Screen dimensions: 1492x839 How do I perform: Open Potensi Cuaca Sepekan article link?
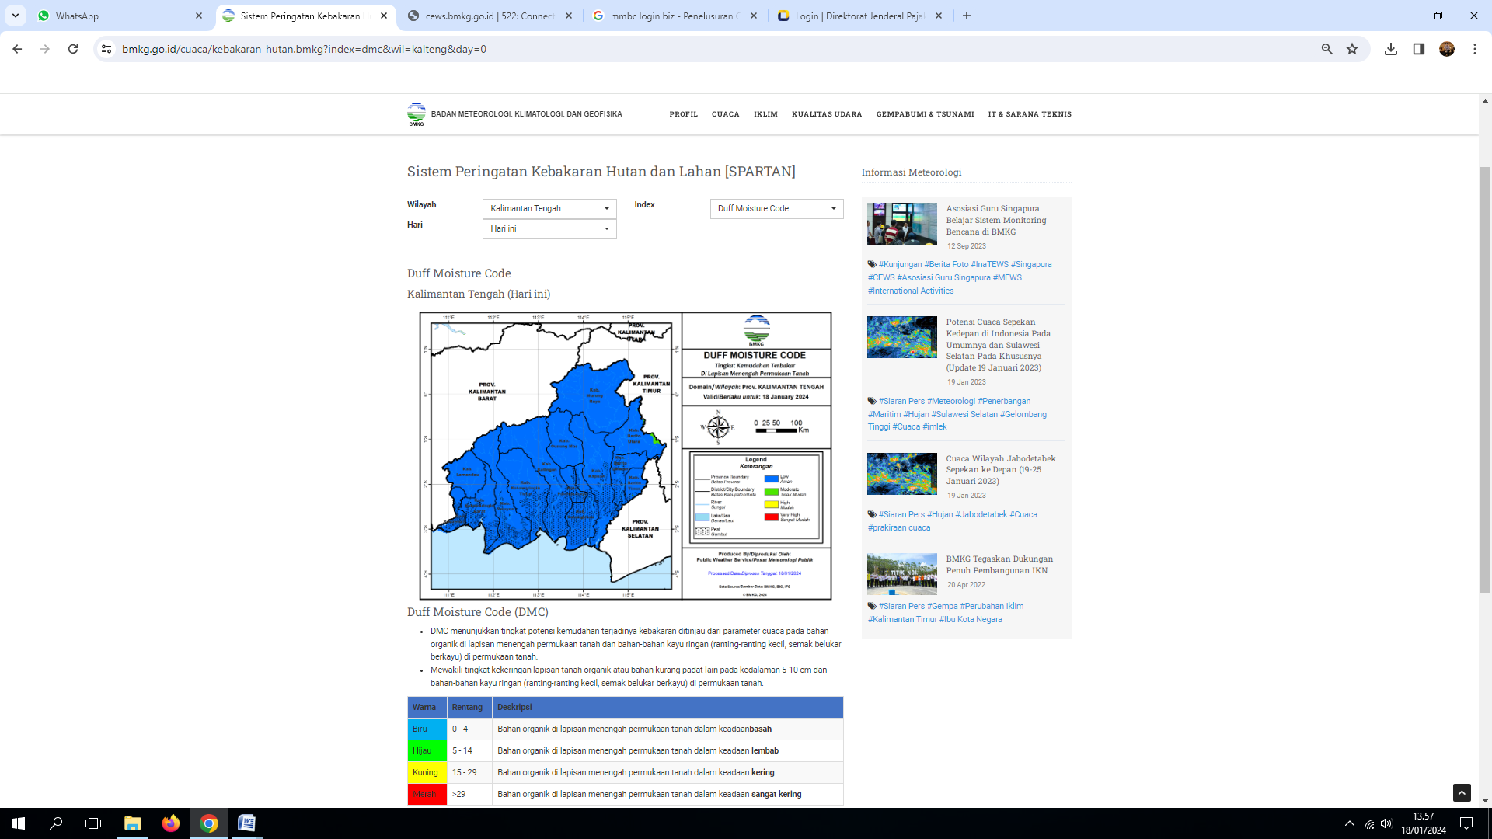tap(998, 345)
